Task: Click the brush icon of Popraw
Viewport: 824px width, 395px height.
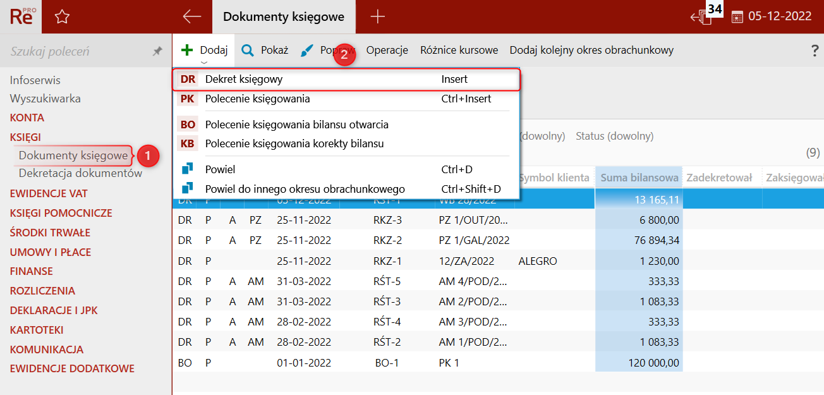Action: click(x=306, y=51)
